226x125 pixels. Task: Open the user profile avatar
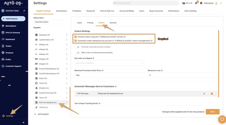216,3
